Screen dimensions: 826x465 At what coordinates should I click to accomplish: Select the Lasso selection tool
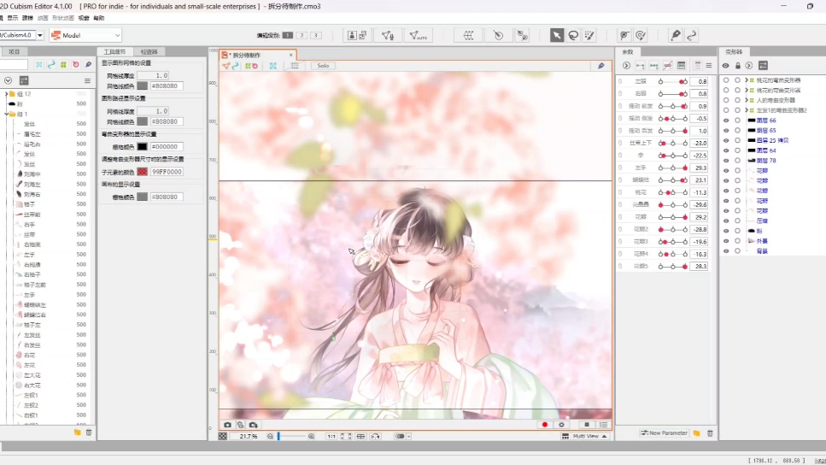(x=573, y=35)
